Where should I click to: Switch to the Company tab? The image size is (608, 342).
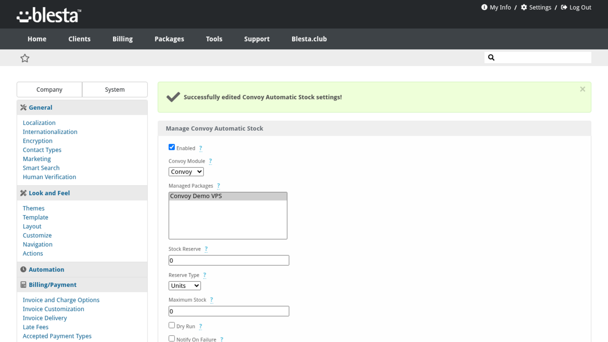click(x=49, y=90)
